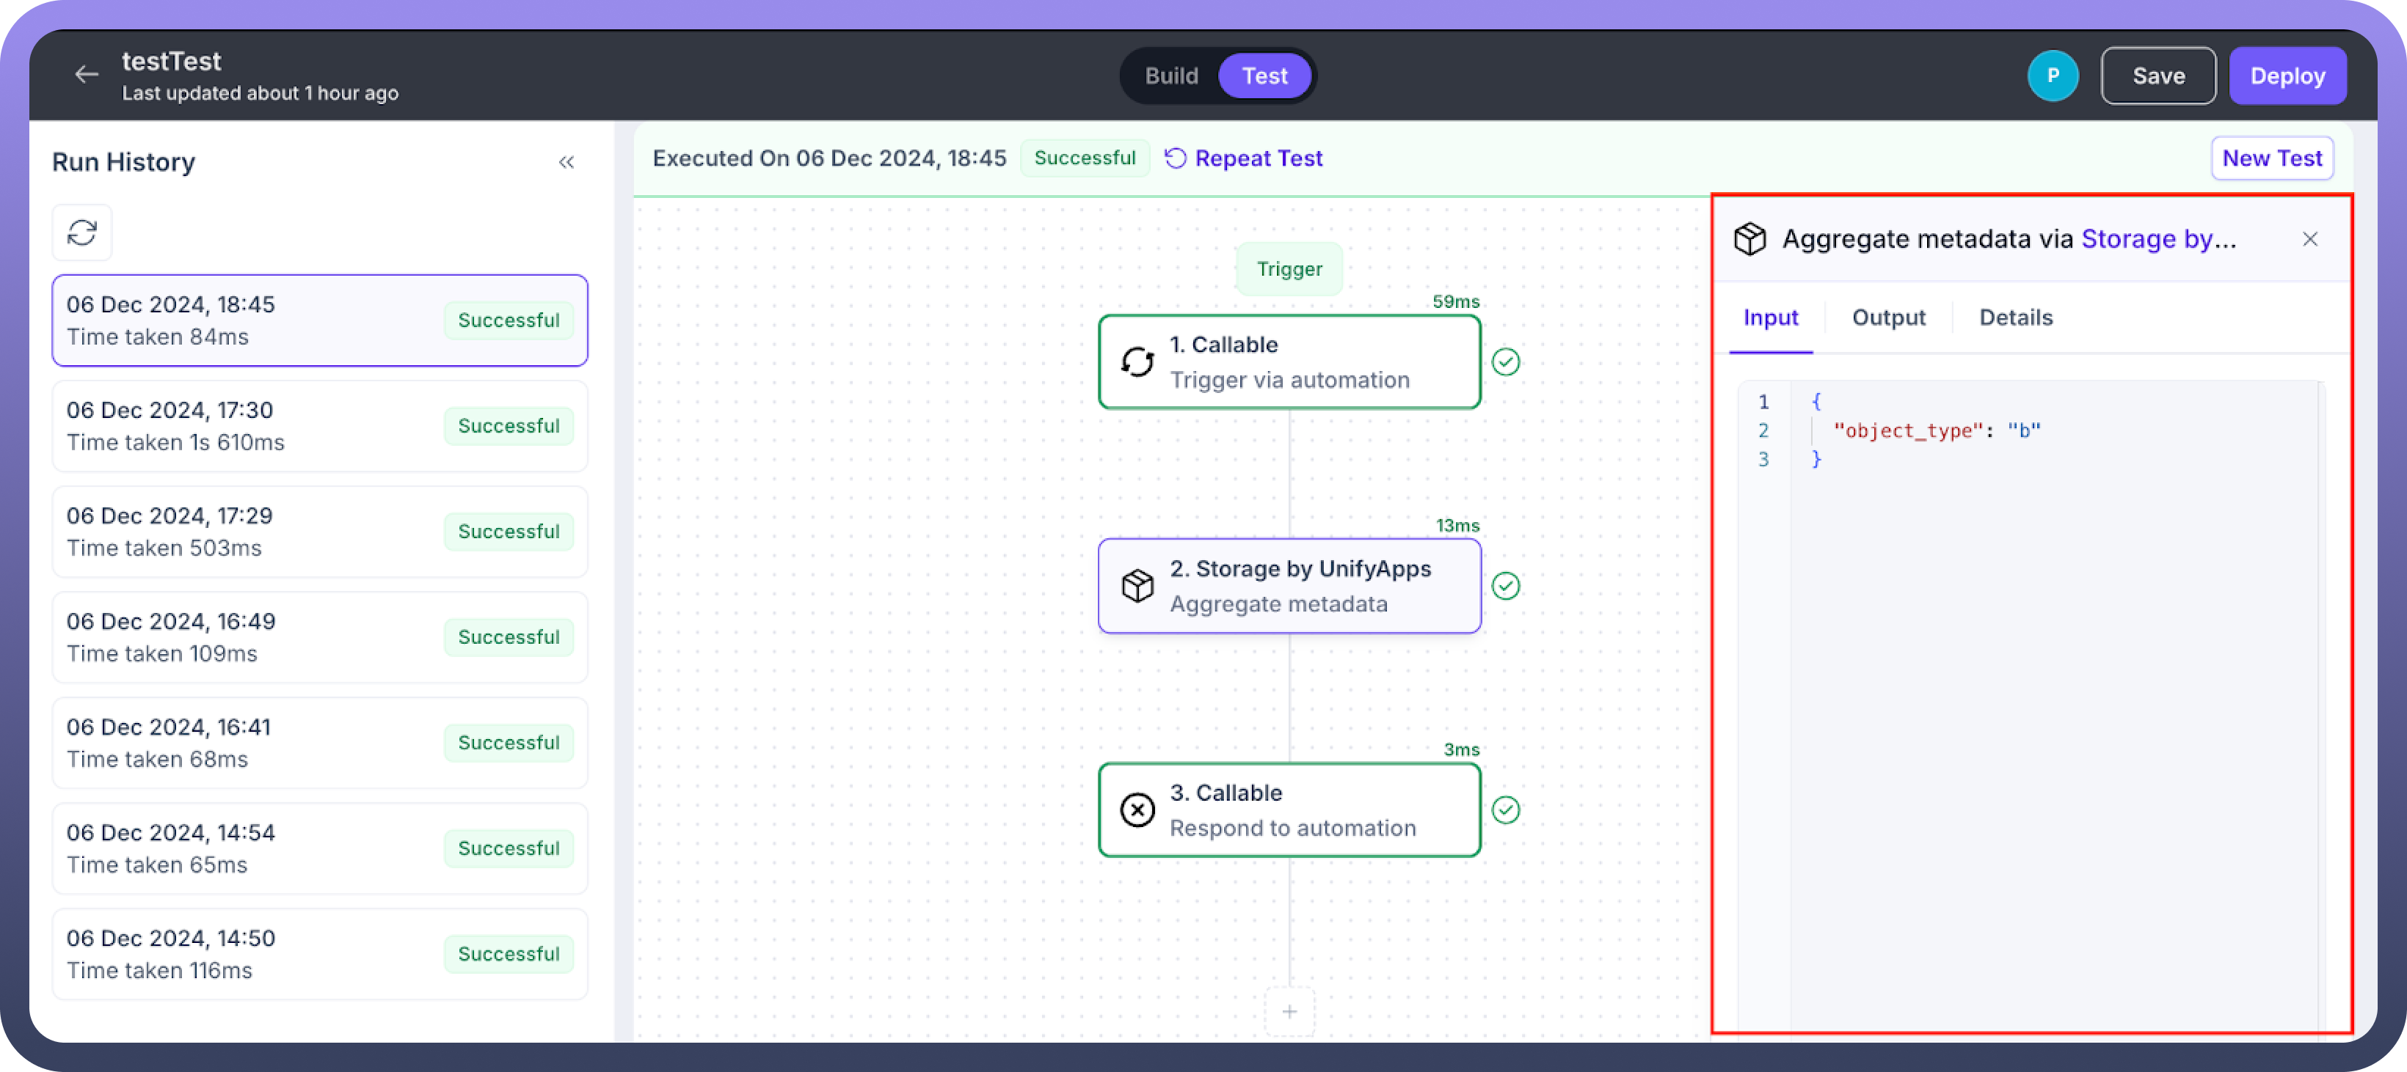This screenshot has width=2407, height=1072.
Task: Click the Callable trigger sync icon
Action: (1137, 362)
